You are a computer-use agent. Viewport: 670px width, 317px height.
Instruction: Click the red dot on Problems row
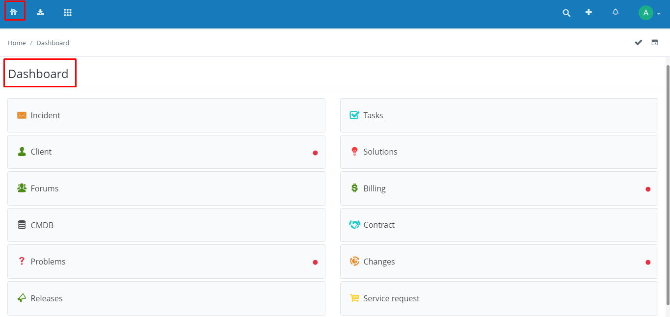coord(315,263)
